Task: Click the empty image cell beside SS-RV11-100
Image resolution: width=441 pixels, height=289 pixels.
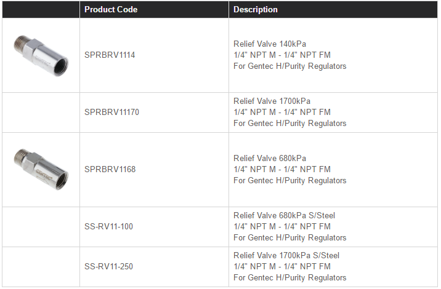Action: pyautogui.click(x=41, y=228)
